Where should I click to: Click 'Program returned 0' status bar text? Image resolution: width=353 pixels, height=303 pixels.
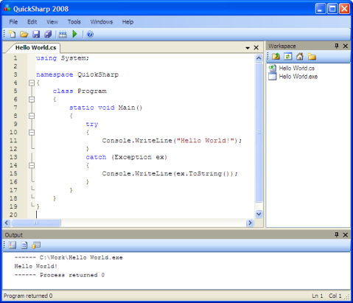point(28,296)
